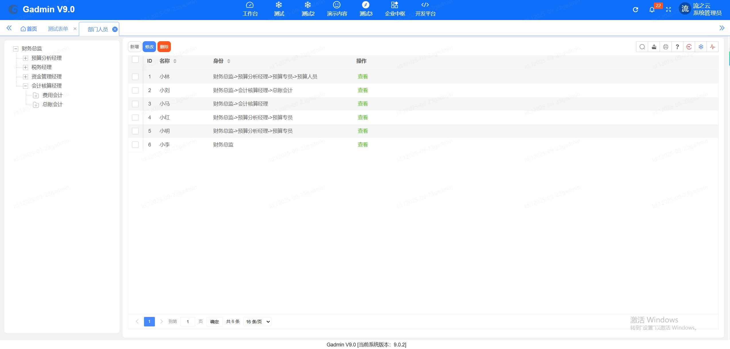730x349 pixels.
Task: Expand the 税务经理 tree node
Action: click(x=25, y=67)
